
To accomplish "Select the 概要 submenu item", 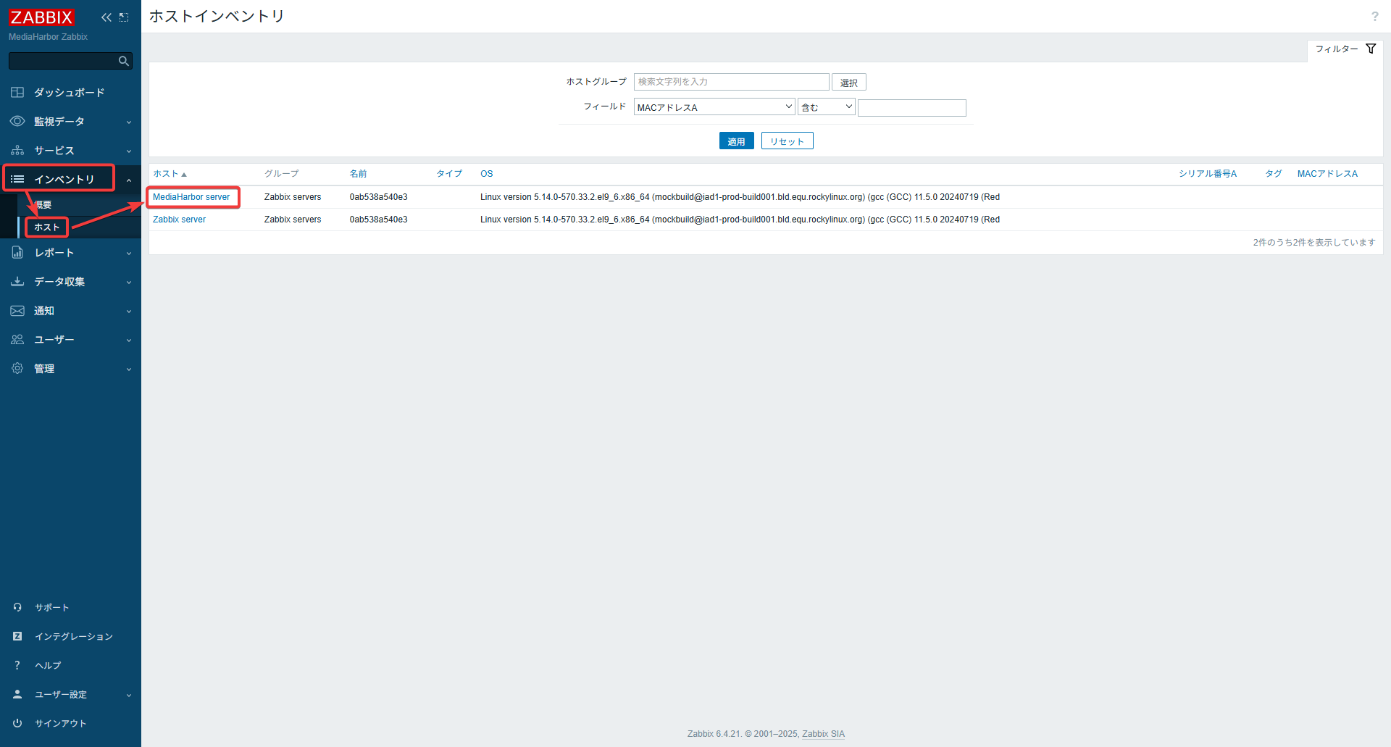I will (43, 205).
